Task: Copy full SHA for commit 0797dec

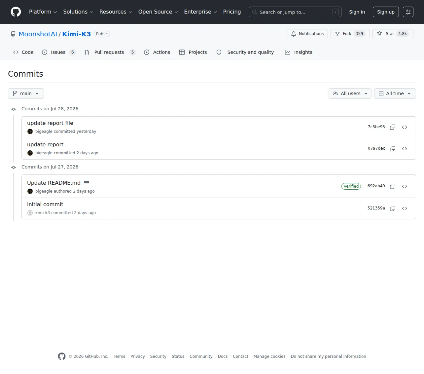Action: (x=393, y=149)
